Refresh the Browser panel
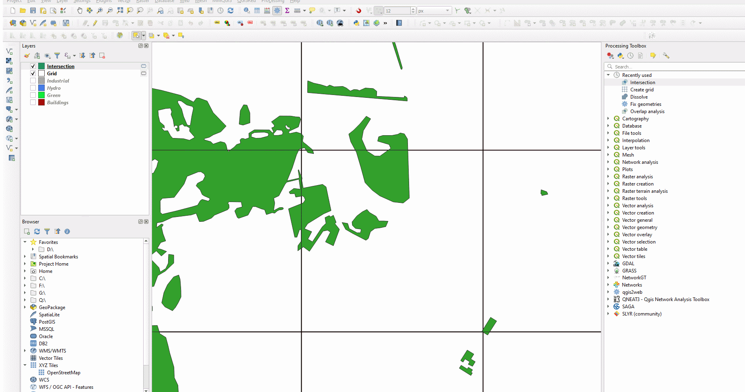Viewport: 745px width, 392px height. [37, 231]
